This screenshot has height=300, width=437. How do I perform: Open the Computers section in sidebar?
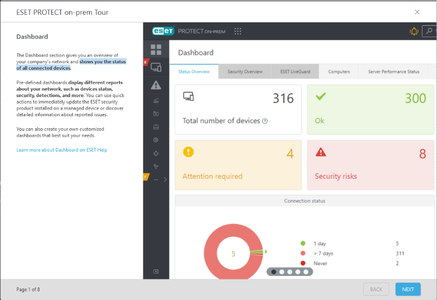pos(156,68)
